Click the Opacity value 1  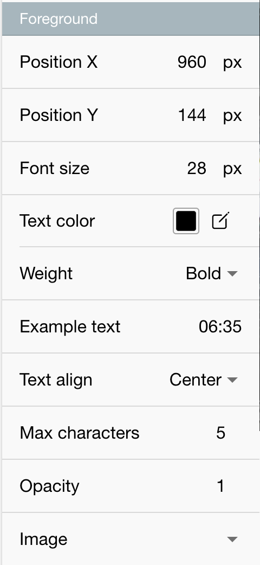pyautogui.click(x=221, y=486)
